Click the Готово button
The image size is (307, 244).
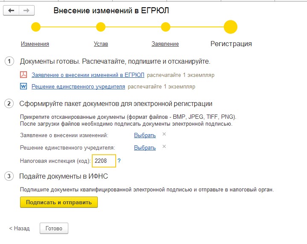[54, 228]
